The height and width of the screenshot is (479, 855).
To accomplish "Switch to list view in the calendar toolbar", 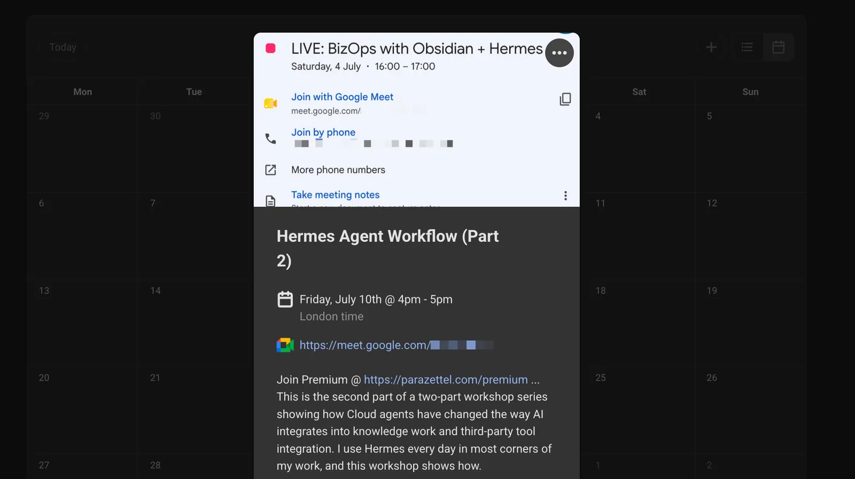I will point(747,48).
